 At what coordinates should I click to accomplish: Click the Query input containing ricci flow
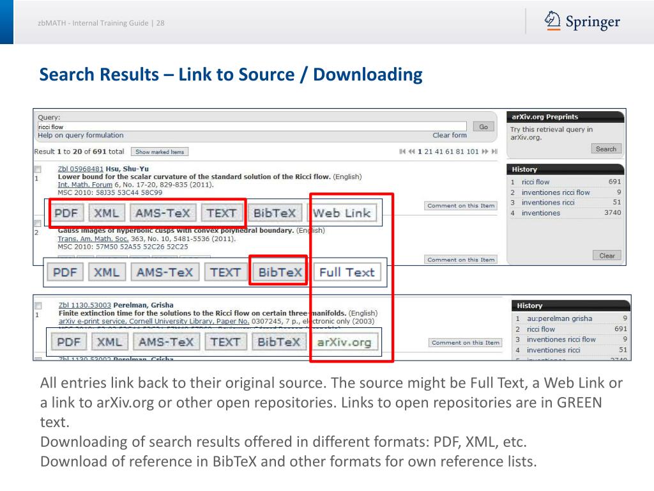point(252,127)
